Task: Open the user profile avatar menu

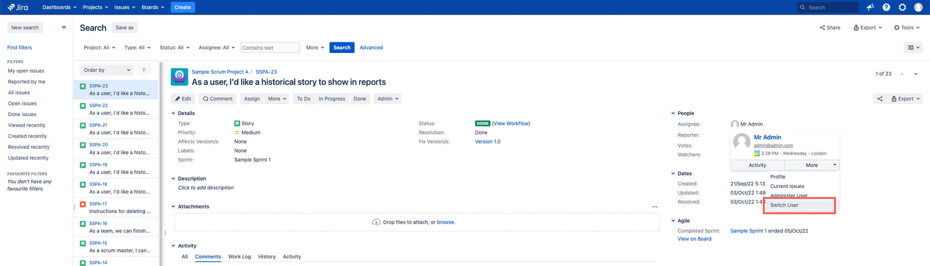Action: tap(918, 7)
